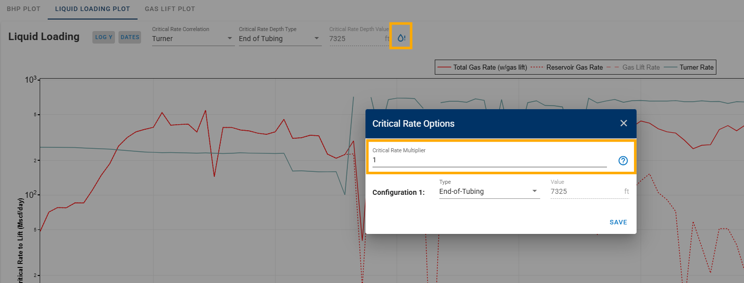
Task: Open Critical Rate Correlation Turner dropdown
Action: click(x=193, y=39)
